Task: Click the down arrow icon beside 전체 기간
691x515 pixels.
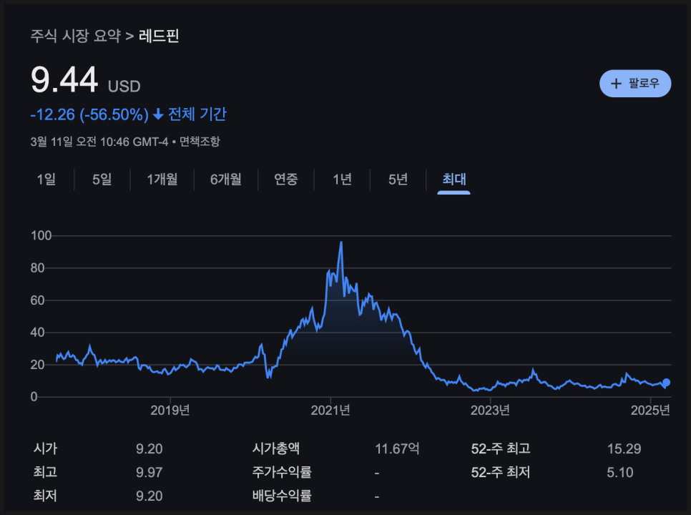Action: (x=158, y=115)
